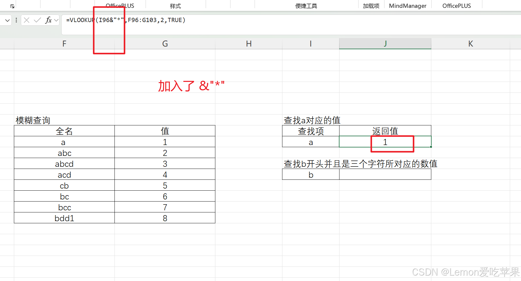Click the dialog launcher icon at ribbon corner
This screenshot has width=521, height=281.
[x=12, y=6]
